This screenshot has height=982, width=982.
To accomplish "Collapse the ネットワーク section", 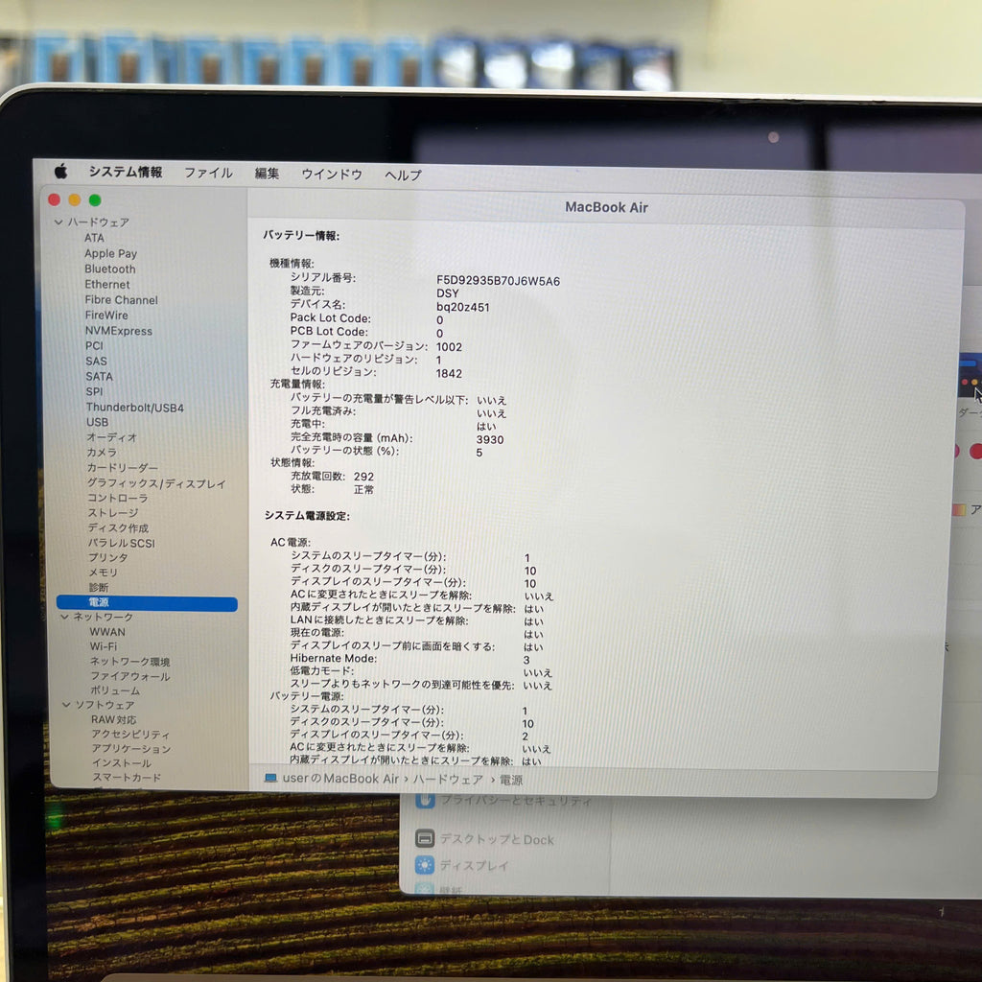I will point(64,617).
